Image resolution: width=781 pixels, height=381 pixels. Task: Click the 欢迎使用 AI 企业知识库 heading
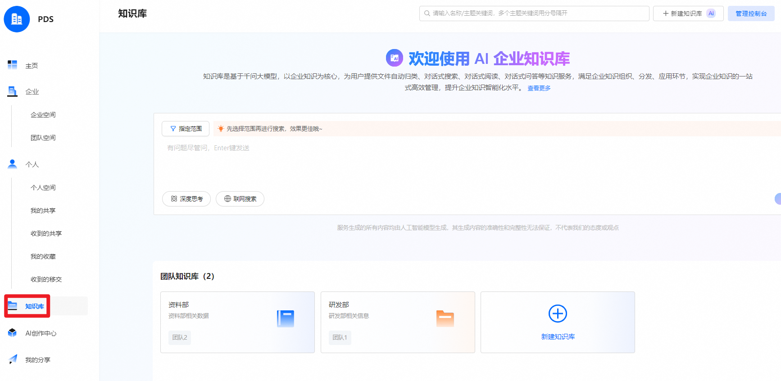point(489,58)
